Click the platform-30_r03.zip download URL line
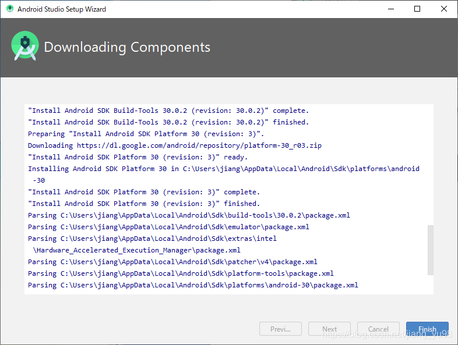 pyautogui.click(x=175, y=145)
